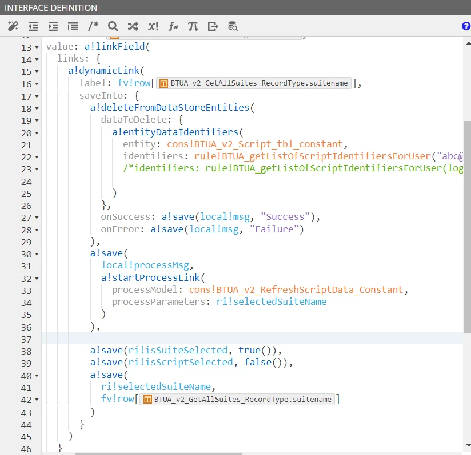The image size is (471, 455).
Task: Click line number 24 in gutter
Action: pyautogui.click(x=26, y=182)
